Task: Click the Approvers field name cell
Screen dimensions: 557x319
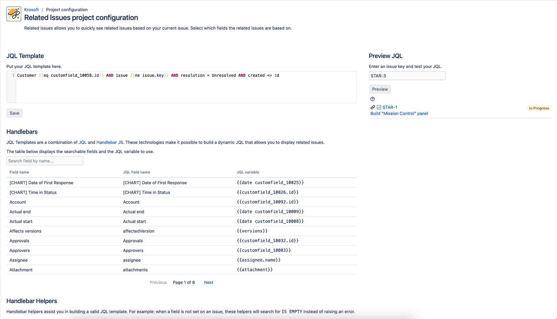Action: pyautogui.click(x=20, y=251)
